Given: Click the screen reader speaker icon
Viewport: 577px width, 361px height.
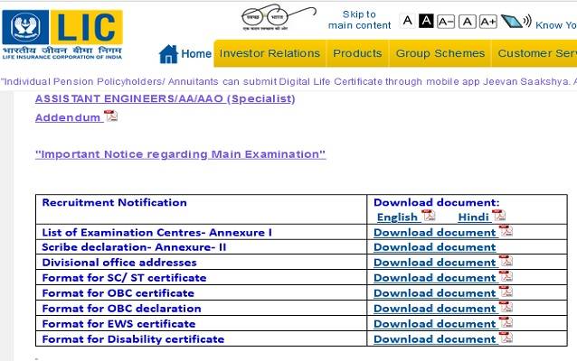Looking at the screenshot, I should [x=516, y=22].
